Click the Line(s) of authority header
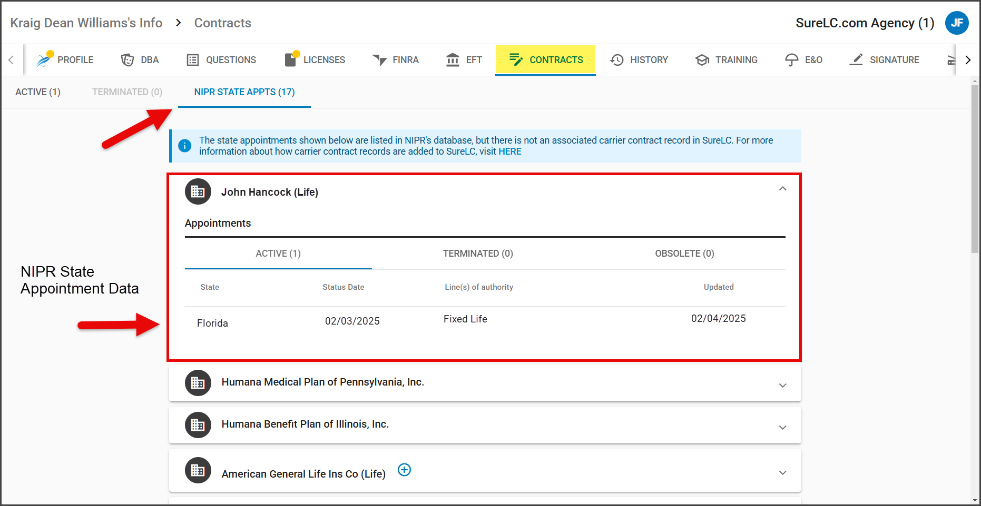 point(479,287)
